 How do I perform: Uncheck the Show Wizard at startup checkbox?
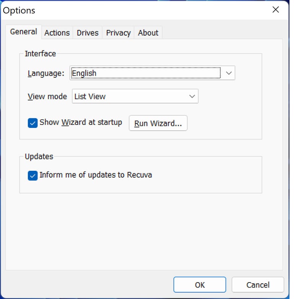(x=33, y=123)
